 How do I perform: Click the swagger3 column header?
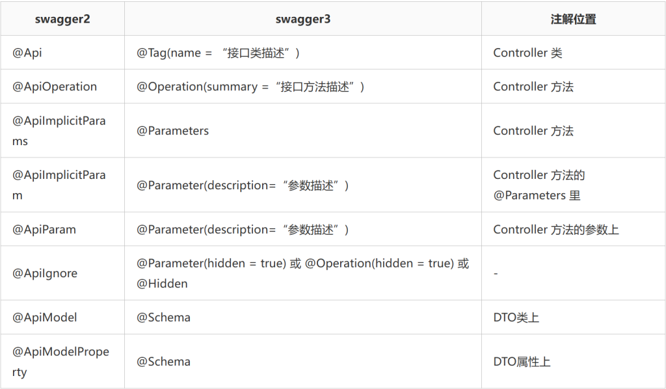click(303, 19)
